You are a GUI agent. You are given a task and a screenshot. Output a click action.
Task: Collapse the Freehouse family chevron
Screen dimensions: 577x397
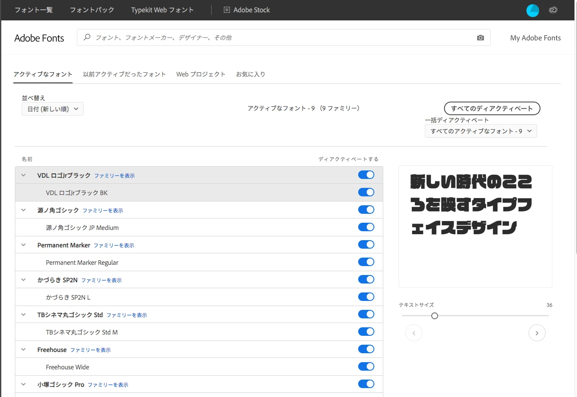[23, 349]
